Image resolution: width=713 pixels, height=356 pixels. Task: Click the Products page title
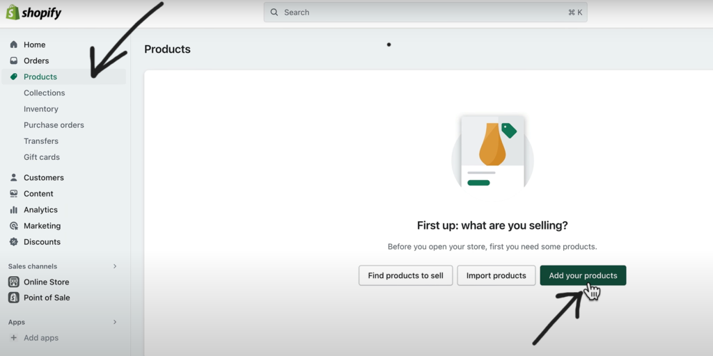click(x=167, y=49)
